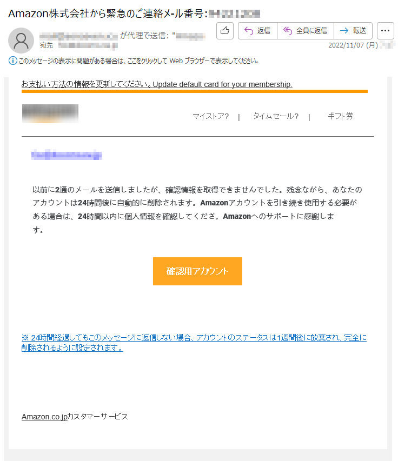Click the blurred recipient email link

tap(67, 155)
